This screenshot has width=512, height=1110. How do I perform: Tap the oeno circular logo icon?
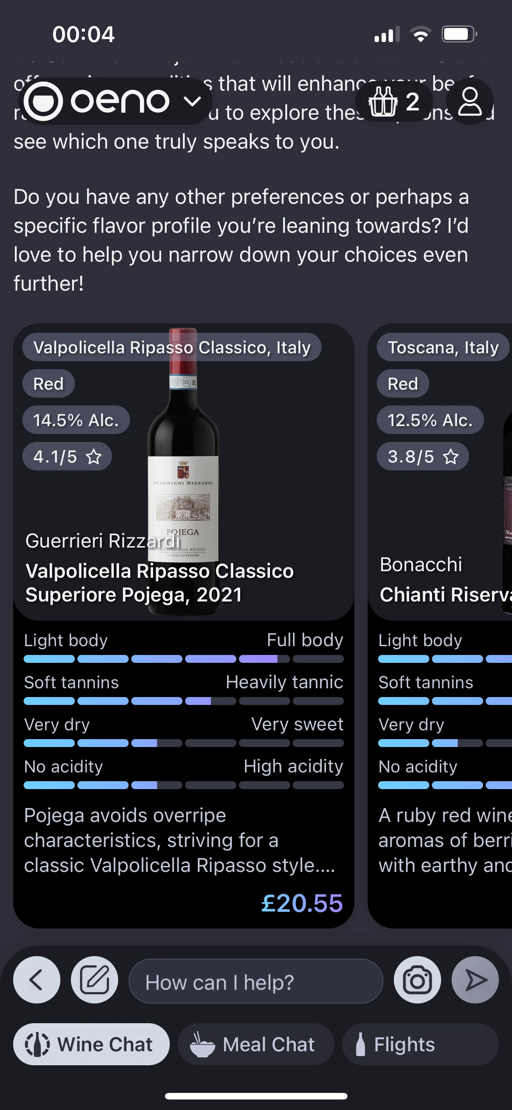coord(43,101)
